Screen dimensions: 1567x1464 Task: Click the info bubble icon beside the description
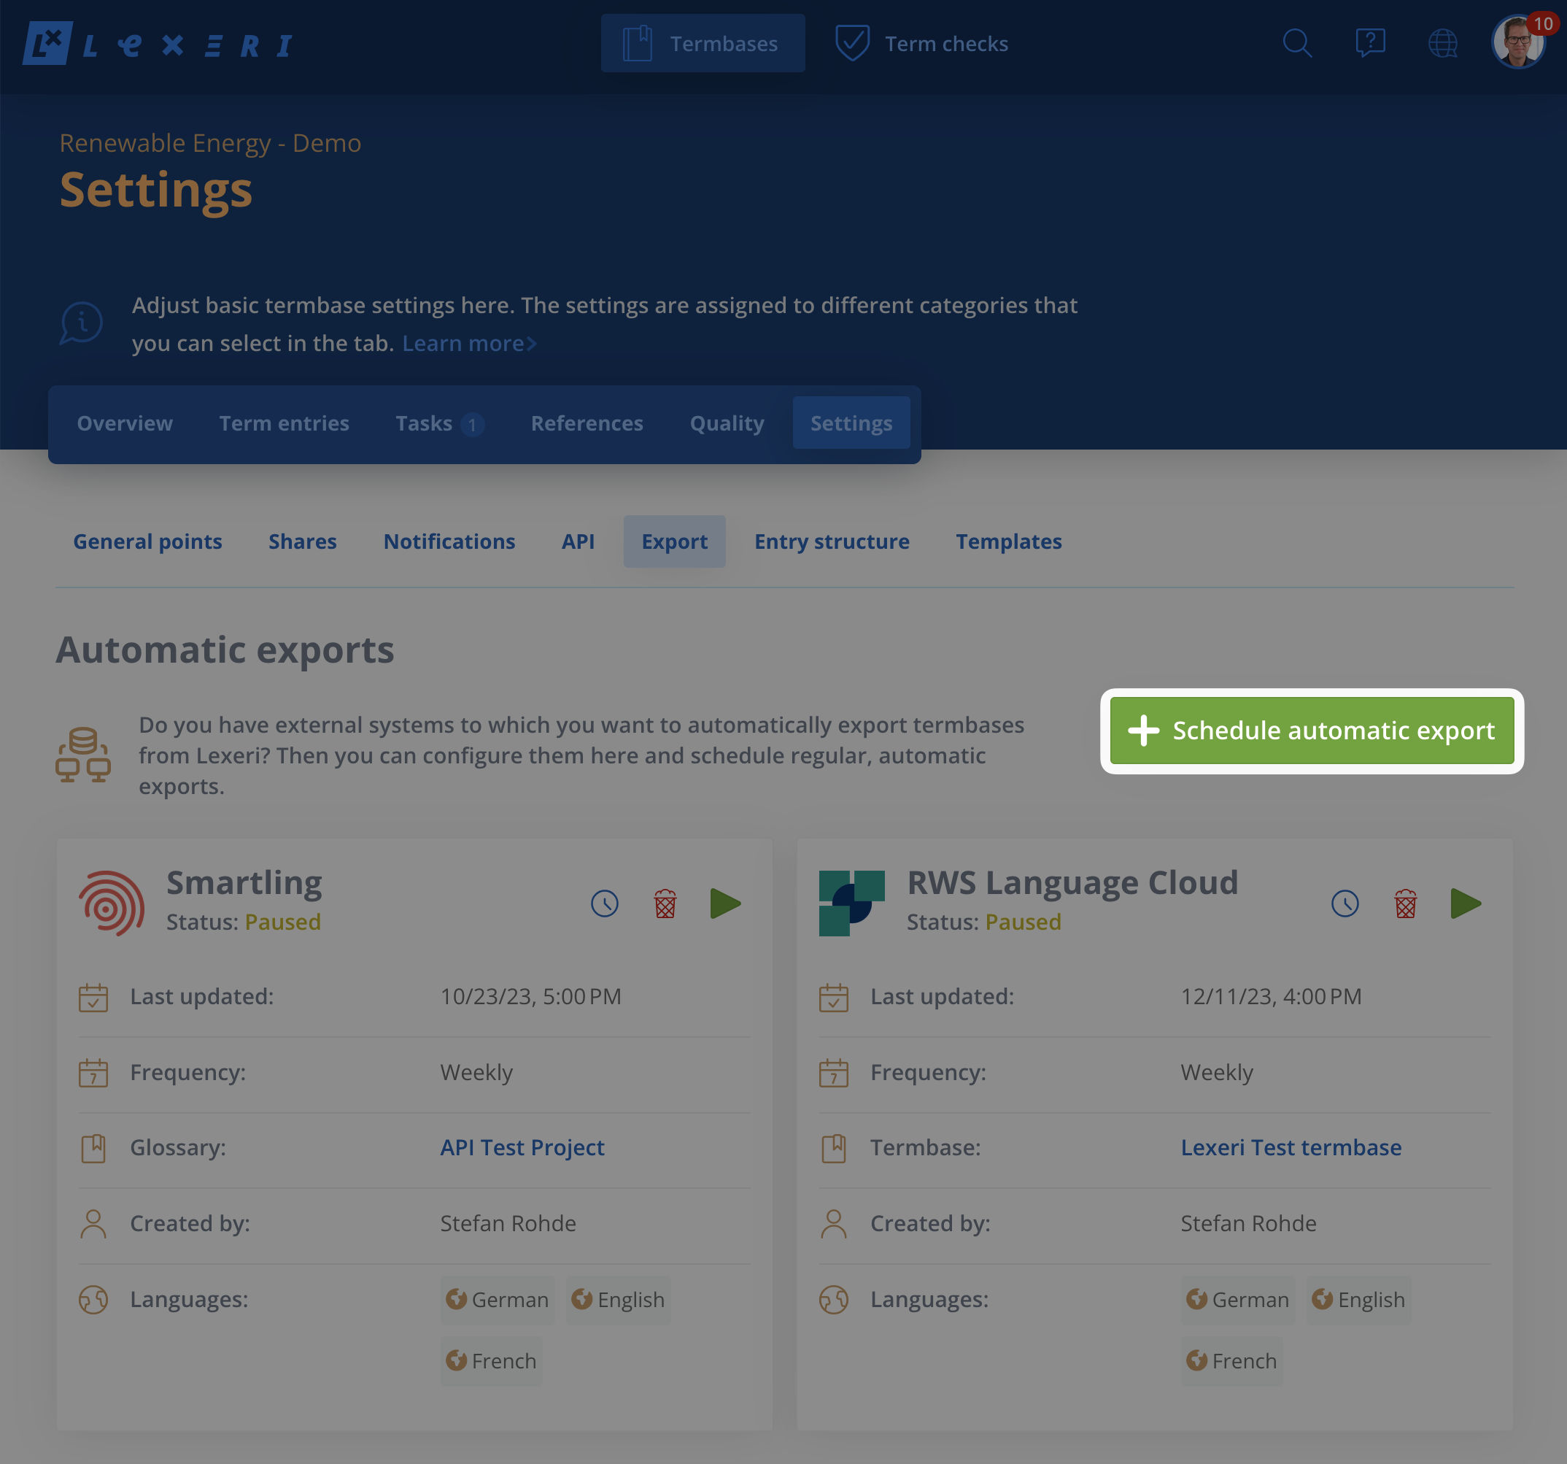tap(81, 323)
